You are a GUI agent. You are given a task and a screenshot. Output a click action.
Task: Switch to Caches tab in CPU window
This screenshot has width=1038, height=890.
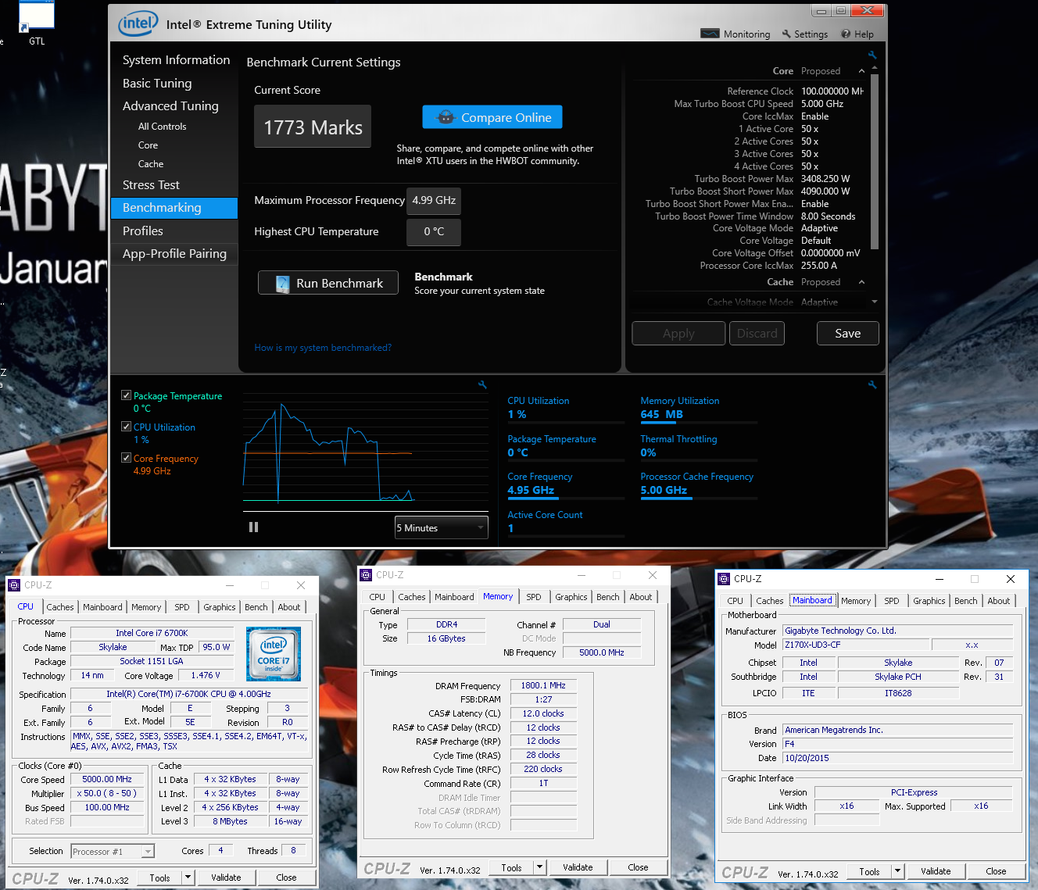[x=59, y=607]
